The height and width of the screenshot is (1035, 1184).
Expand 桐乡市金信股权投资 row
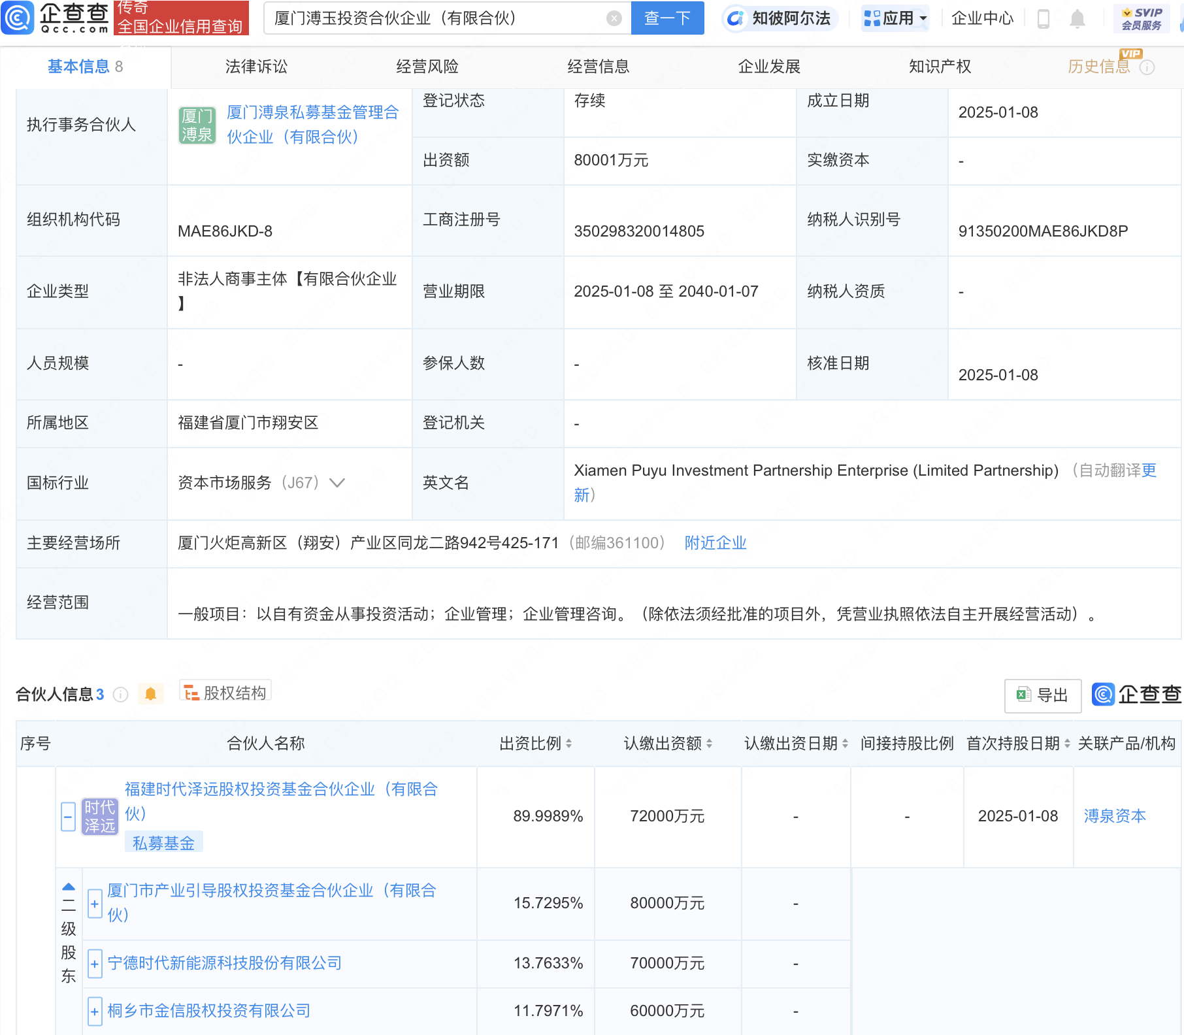(95, 1011)
